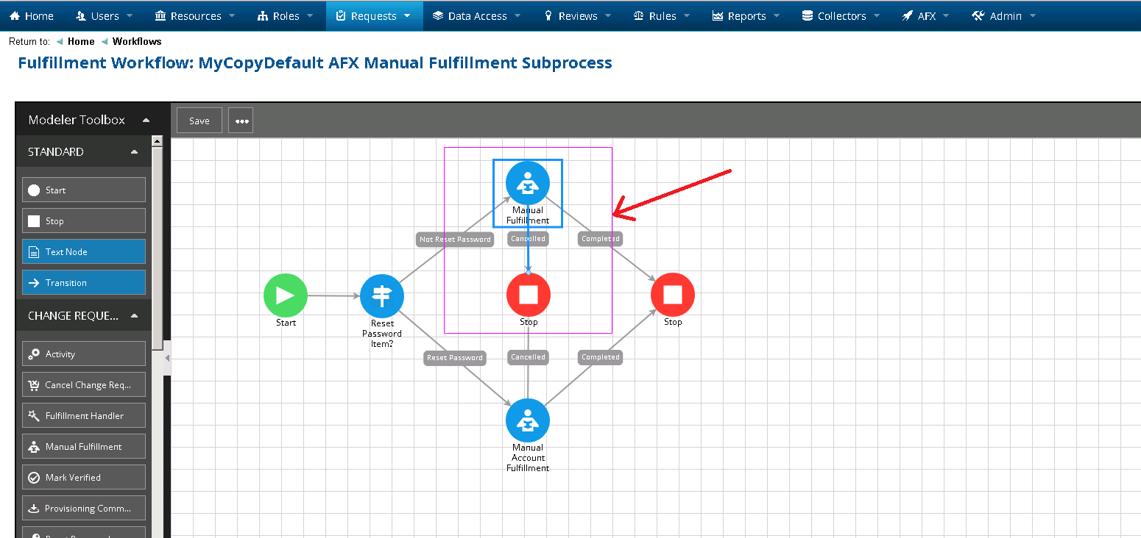Collapse the CHANGE REQUEST toolbox section
1141x538 pixels.
point(134,316)
